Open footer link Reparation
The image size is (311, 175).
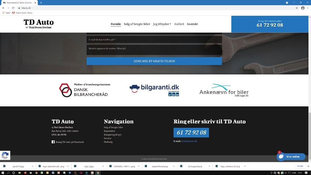click(109, 131)
